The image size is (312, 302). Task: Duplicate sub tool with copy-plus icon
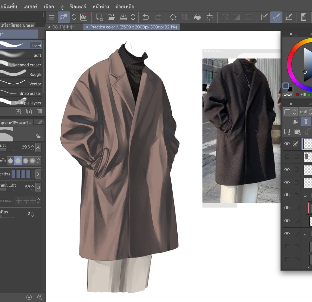[29, 112]
